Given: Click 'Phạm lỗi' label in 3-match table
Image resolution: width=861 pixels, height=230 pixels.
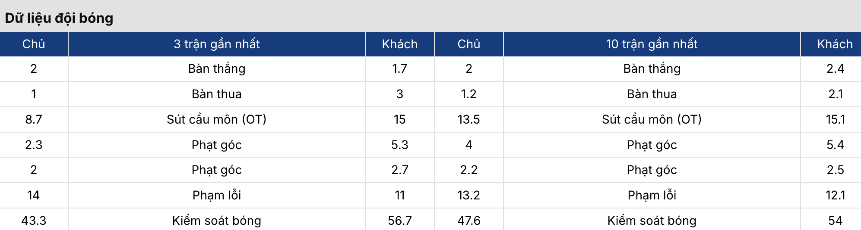Looking at the screenshot, I should 217,195.
